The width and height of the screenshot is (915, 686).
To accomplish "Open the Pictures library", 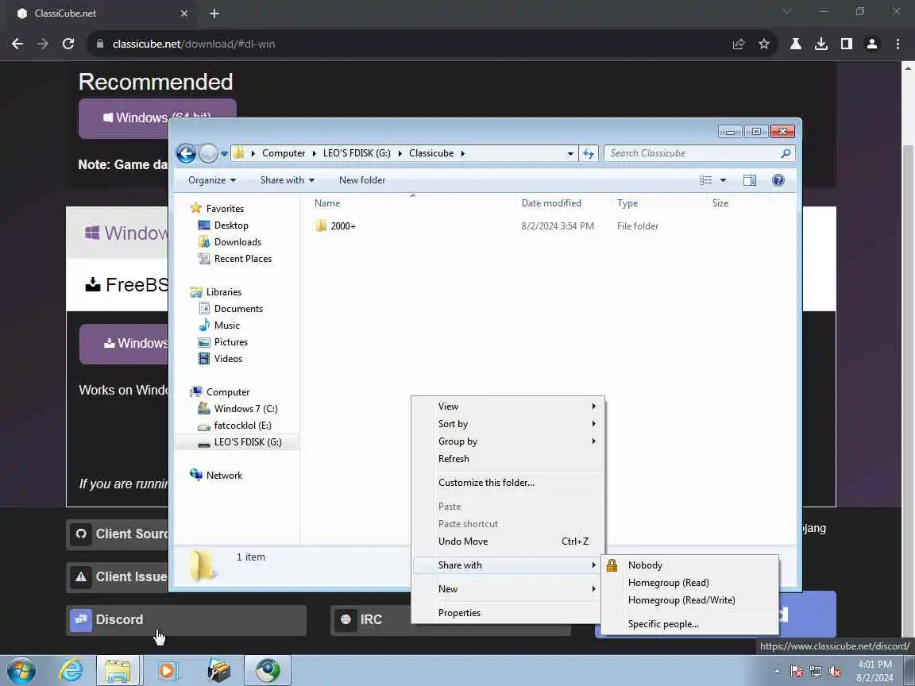I will [230, 342].
